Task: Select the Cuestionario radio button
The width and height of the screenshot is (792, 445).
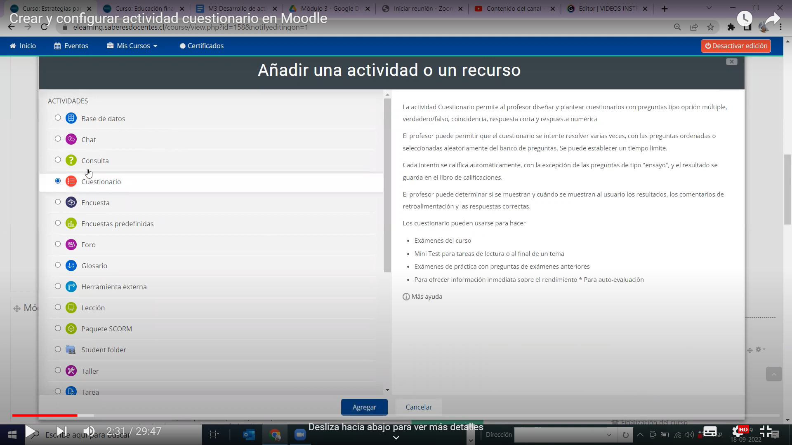Action: (58, 180)
